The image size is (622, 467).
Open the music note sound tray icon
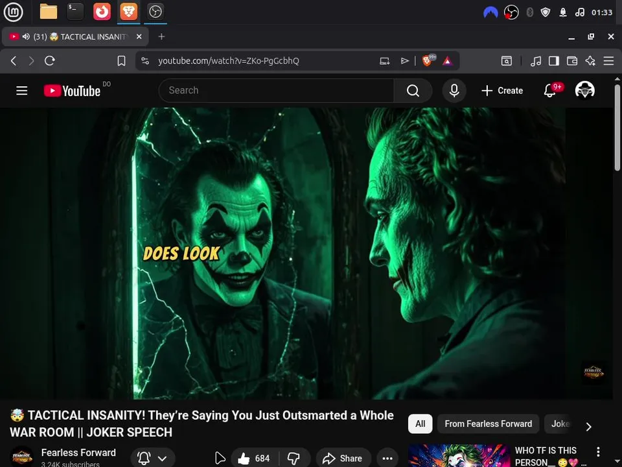coord(579,12)
